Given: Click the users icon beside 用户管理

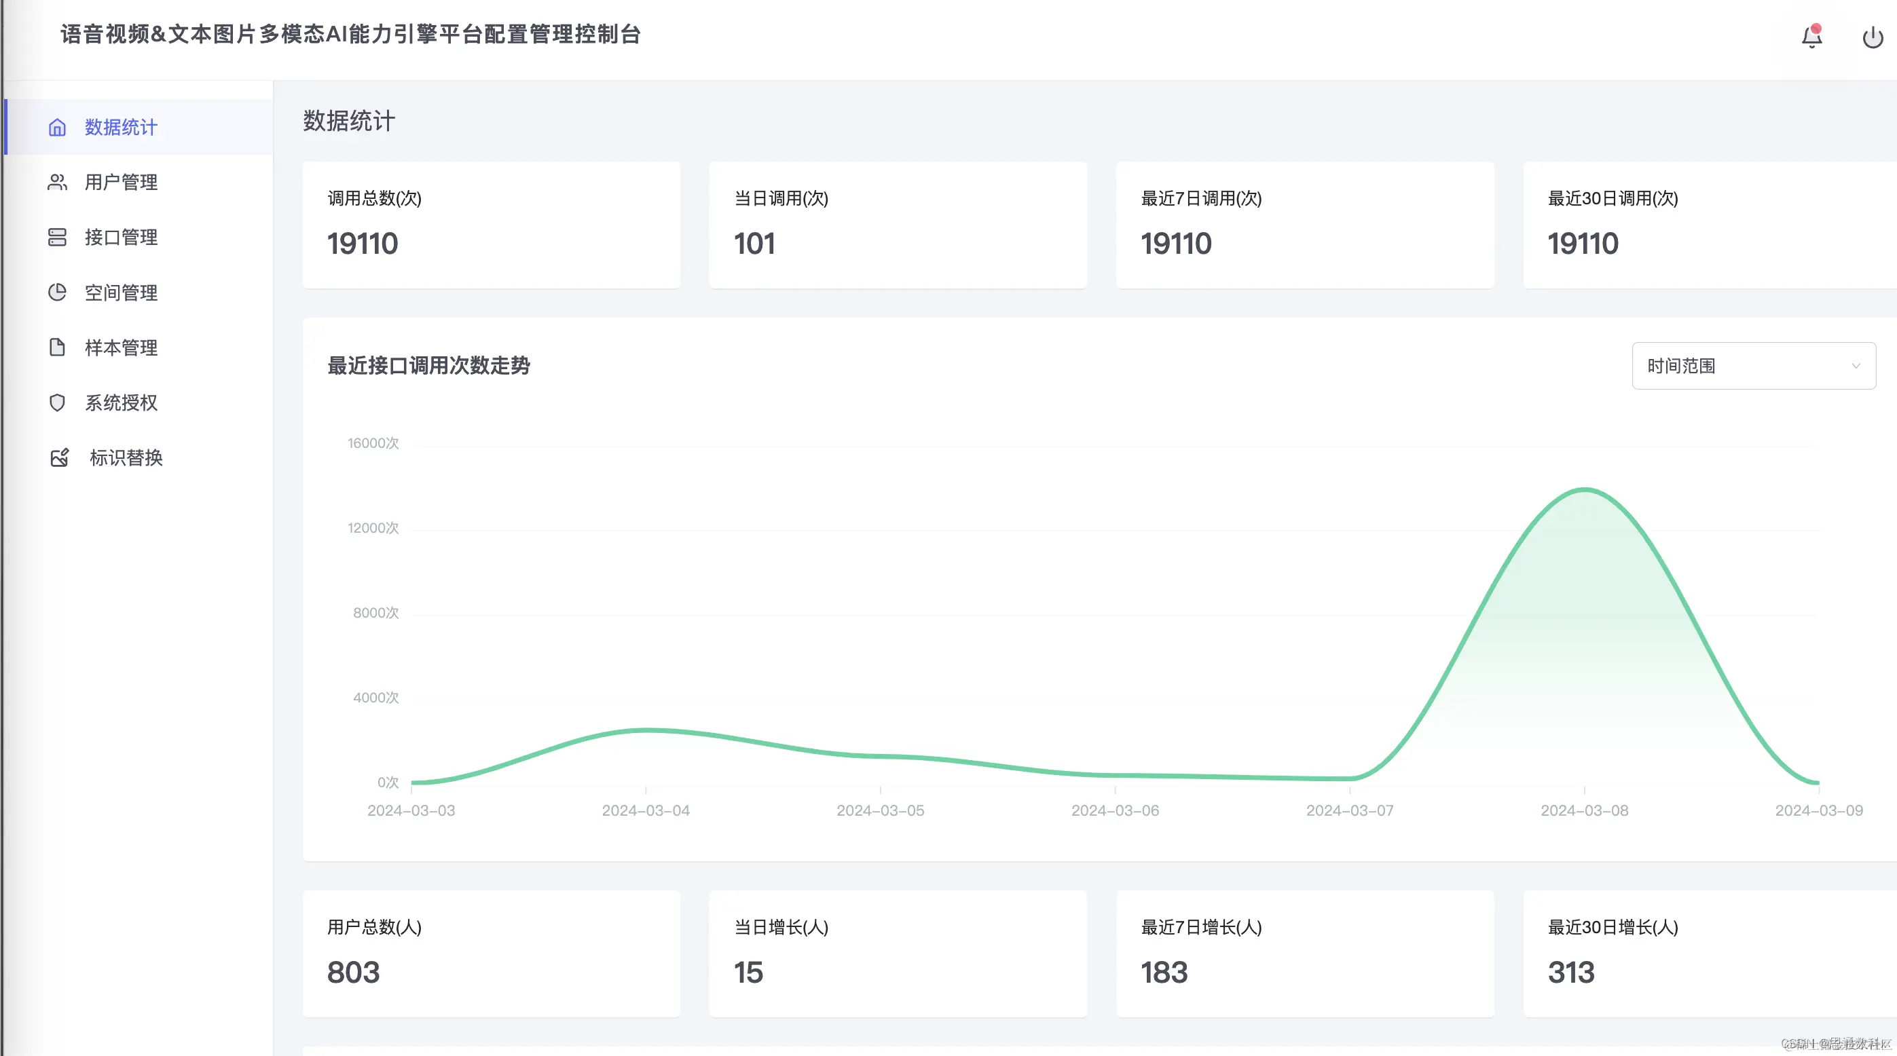Looking at the screenshot, I should point(58,183).
